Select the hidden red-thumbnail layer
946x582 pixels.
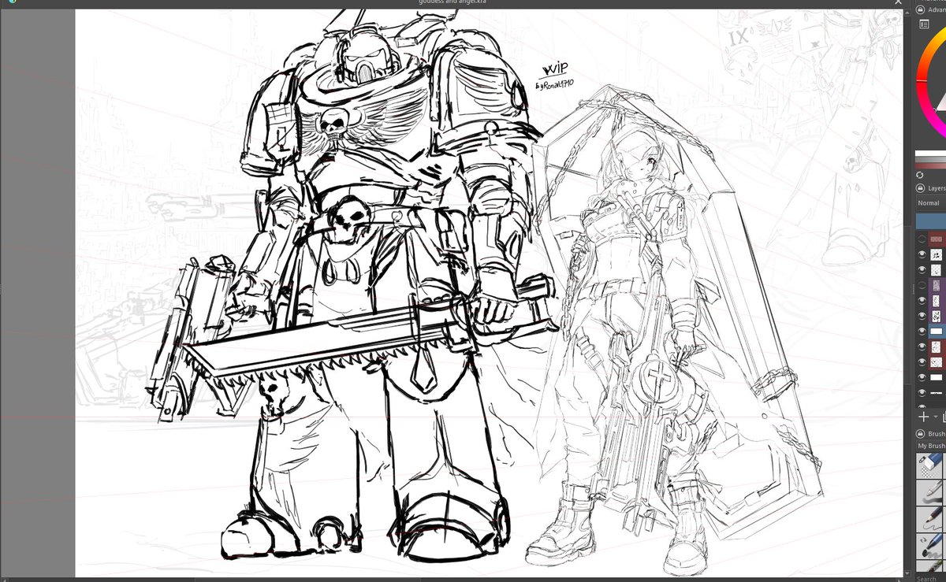(x=937, y=239)
